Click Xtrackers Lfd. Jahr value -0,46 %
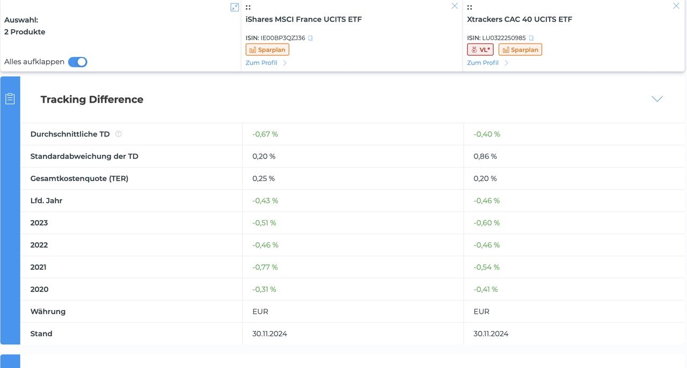This screenshot has height=368, width=687. [487, 200]
